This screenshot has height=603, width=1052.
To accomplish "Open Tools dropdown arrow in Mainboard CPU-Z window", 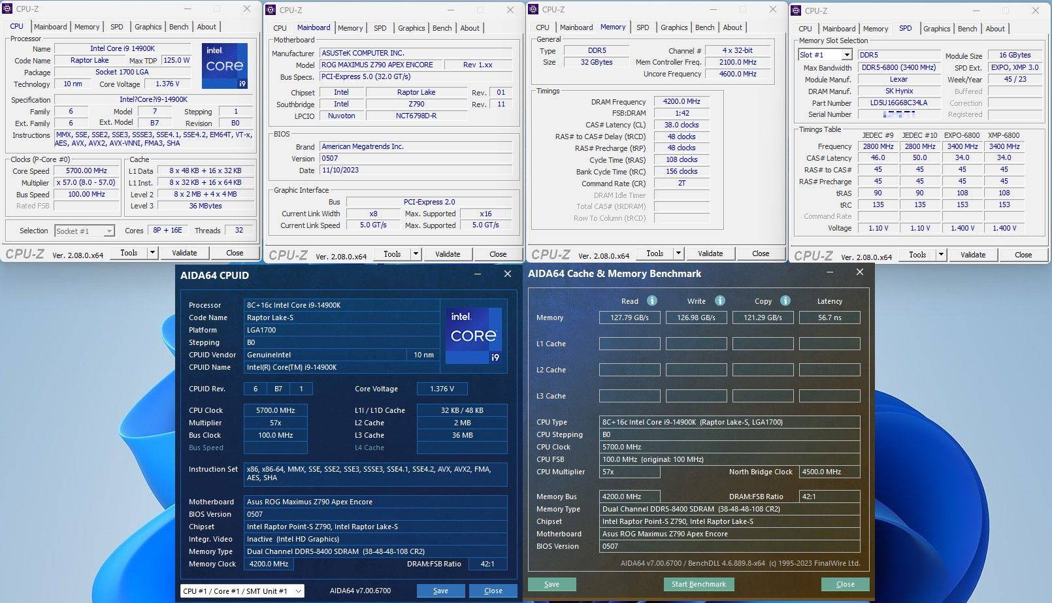I will tap(416, 254).
